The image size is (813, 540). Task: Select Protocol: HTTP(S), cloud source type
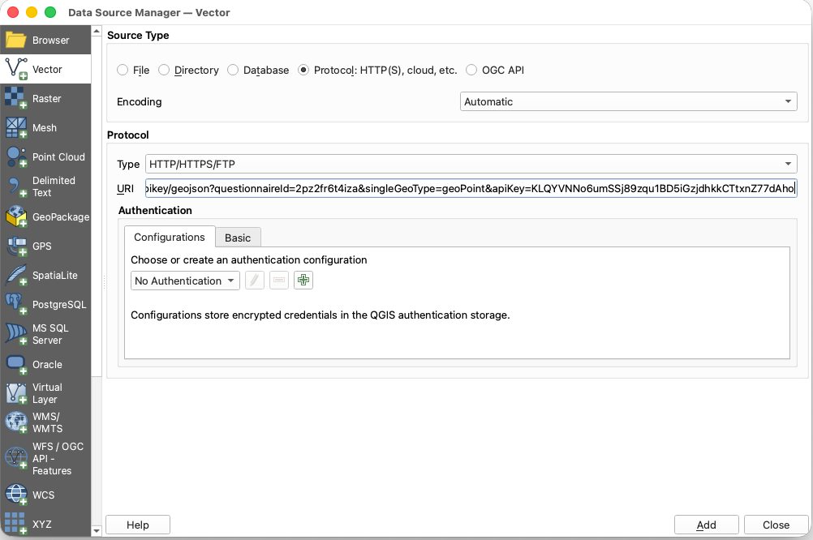click(x=377, y=70)
